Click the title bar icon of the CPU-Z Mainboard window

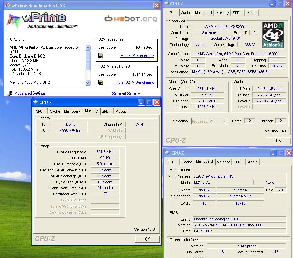tap(167, 153)
